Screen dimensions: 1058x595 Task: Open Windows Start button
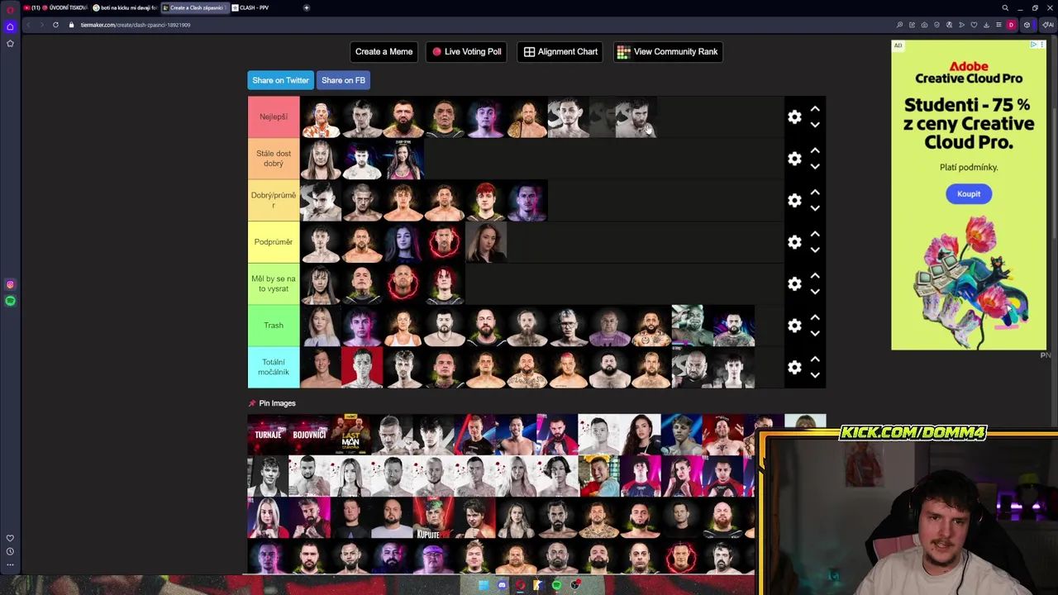pos(484,585)
